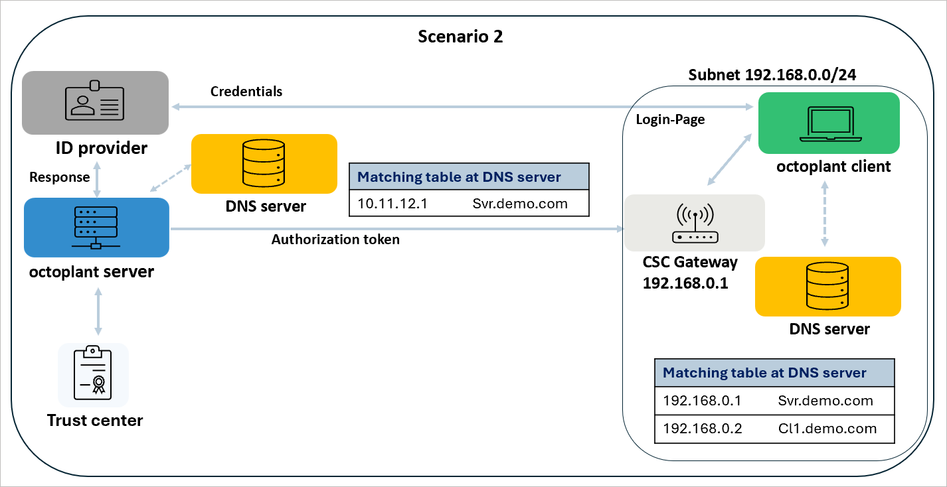
Task: Select the Authorization token label
Action: click(x=335, y=240)
